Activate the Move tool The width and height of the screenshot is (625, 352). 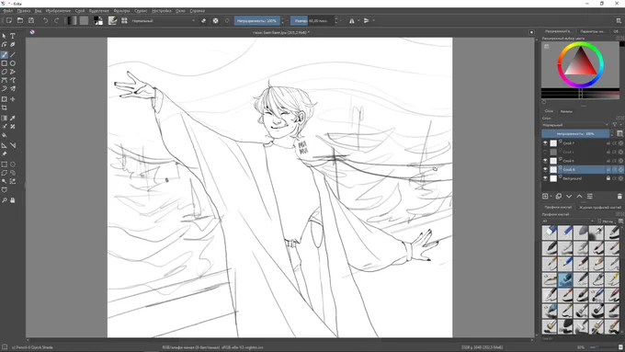coord(13,99)
